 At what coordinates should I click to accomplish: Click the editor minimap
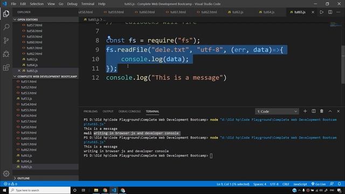pyautogui.click(x=335, y=25)
